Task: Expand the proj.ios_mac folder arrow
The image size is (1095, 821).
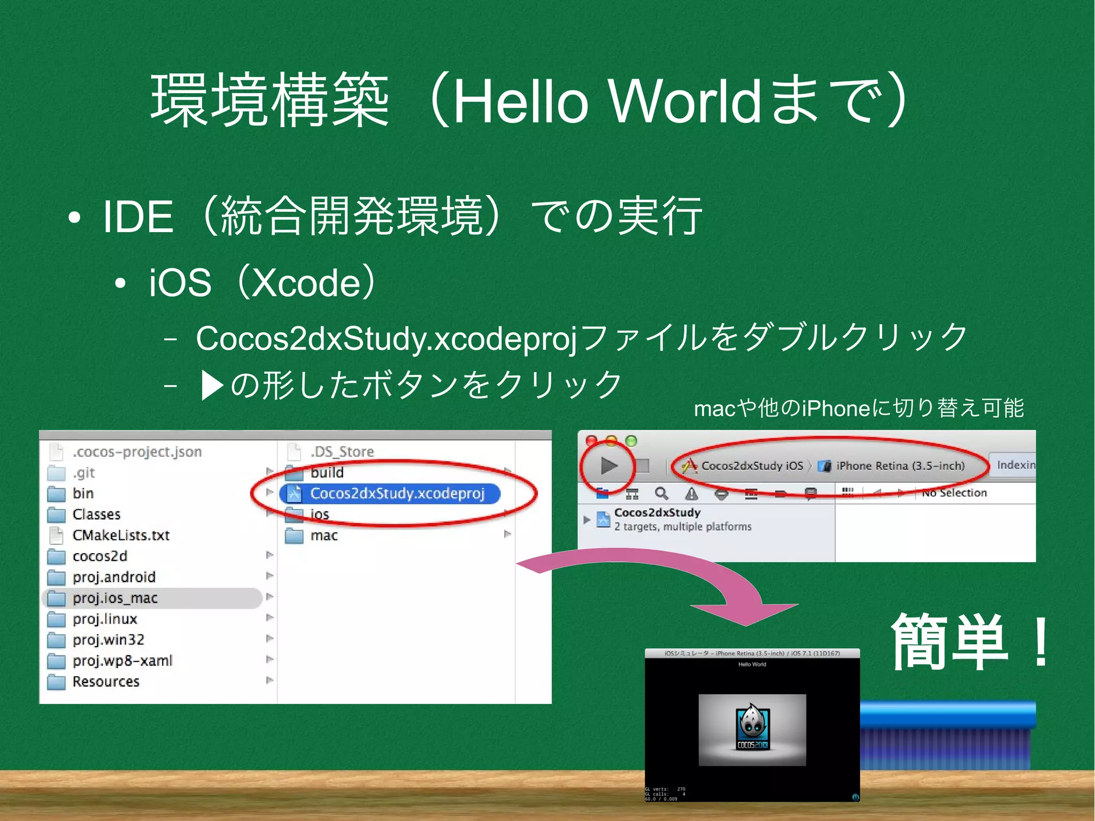Action: tap(270, 597)
